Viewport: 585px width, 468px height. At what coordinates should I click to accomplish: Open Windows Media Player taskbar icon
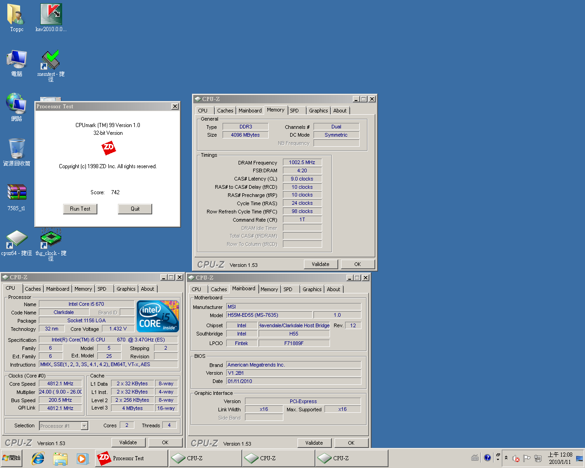[82, 458]
